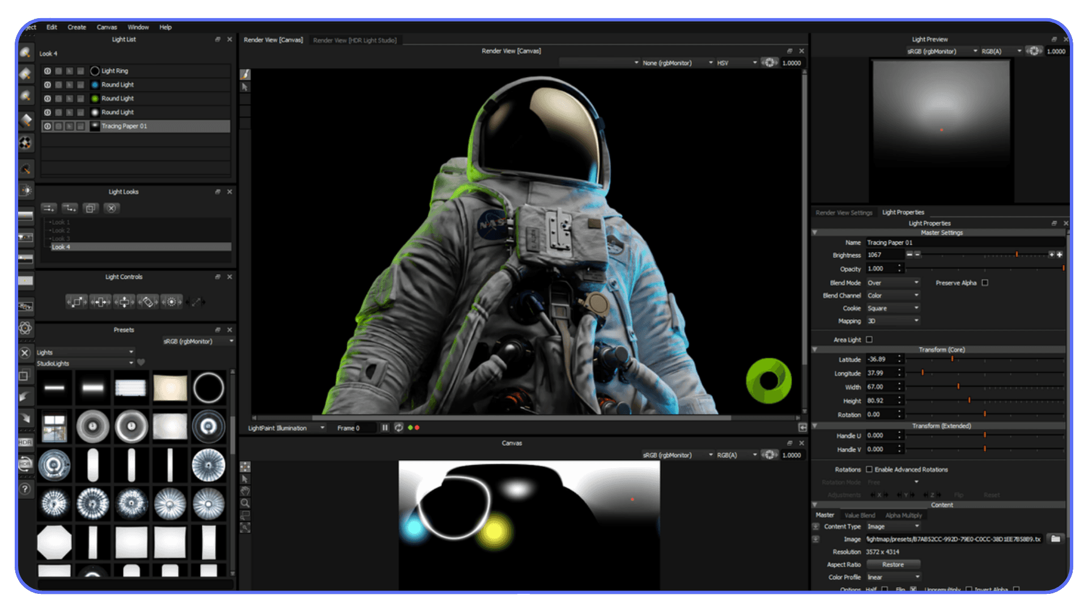Select Look 2 in the Light Looks list

tap(61, 230)
